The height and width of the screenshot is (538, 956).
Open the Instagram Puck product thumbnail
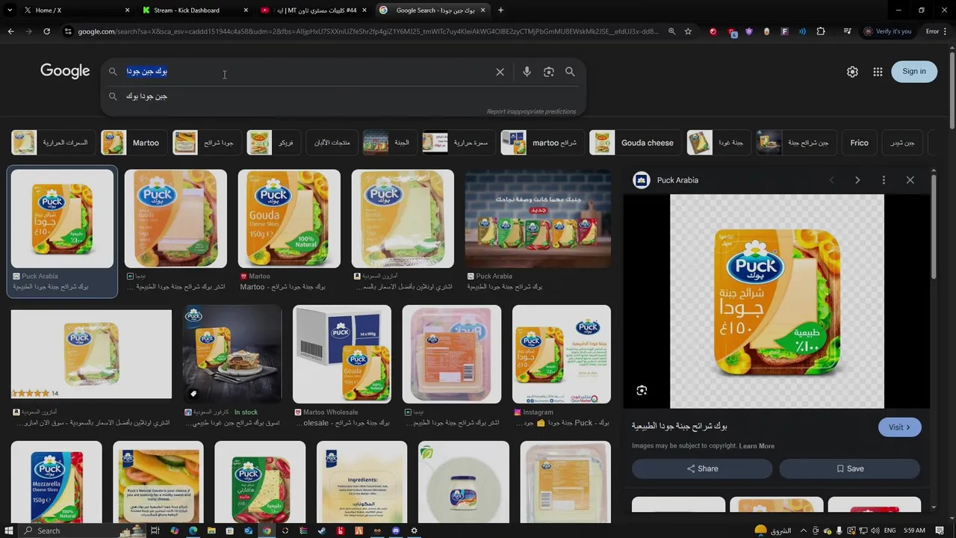562,354
